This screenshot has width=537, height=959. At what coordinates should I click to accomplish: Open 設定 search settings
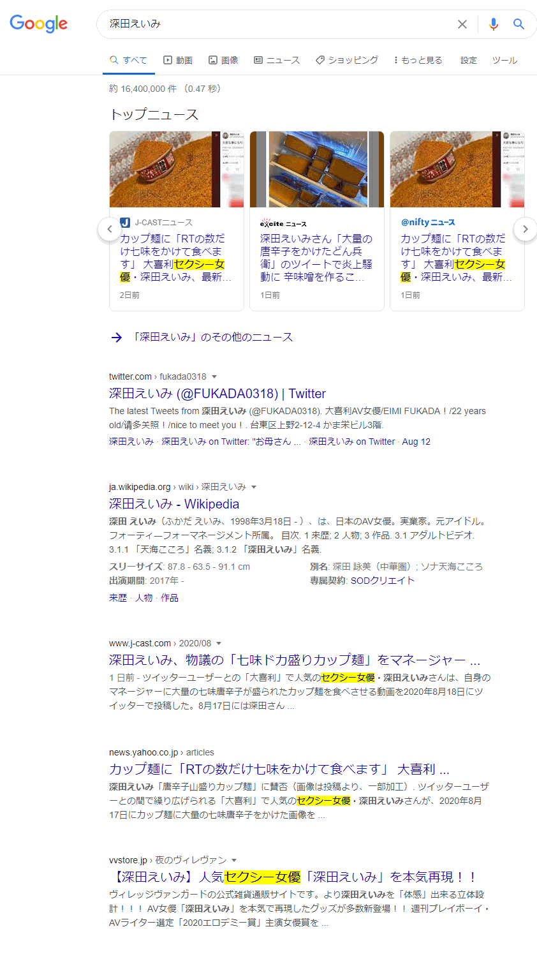click(469, 60)
